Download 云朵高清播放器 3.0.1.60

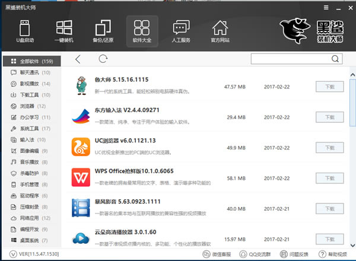330,239
